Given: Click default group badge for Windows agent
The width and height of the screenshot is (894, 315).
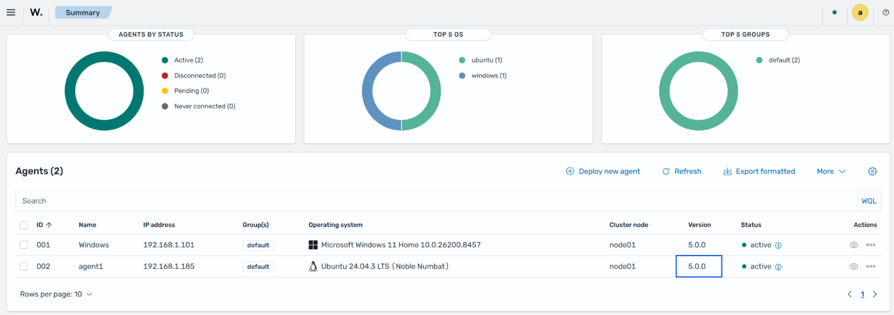Looking at the screenshot, I should 258,245.
